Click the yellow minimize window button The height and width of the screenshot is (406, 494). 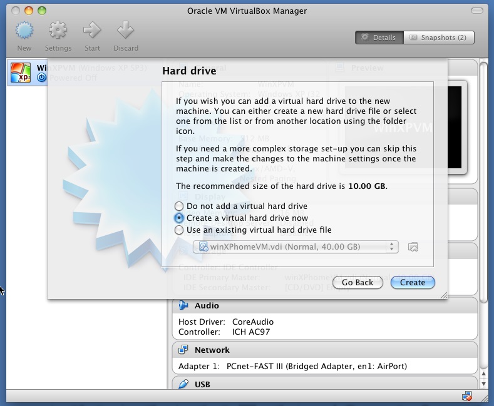point(29,11)
